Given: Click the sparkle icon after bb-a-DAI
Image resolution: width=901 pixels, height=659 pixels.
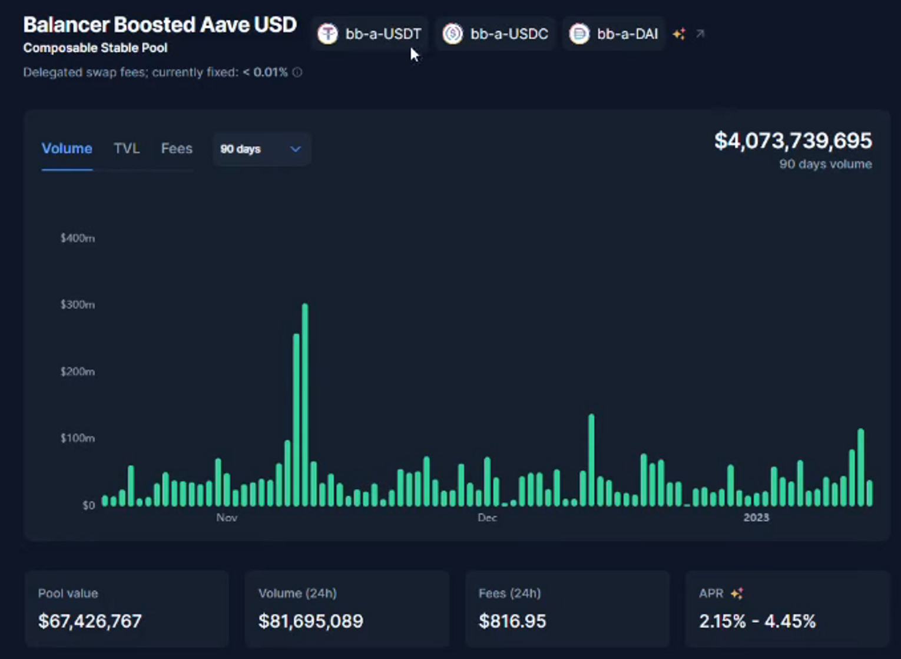Looking at the screenshot, I should point(679,34).
